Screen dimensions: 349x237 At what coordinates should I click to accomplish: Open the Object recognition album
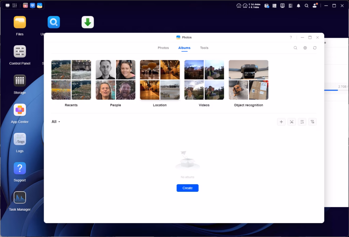248,80
